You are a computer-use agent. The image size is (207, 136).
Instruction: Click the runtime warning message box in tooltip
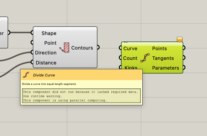[81, 96]
